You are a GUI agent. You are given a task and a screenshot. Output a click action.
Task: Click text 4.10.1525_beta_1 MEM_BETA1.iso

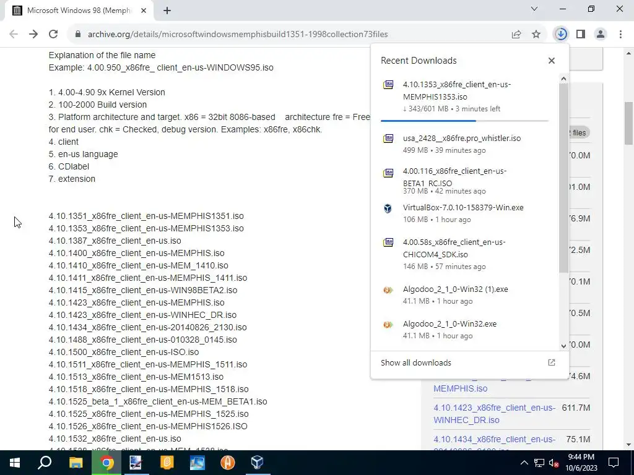point(158,402)
